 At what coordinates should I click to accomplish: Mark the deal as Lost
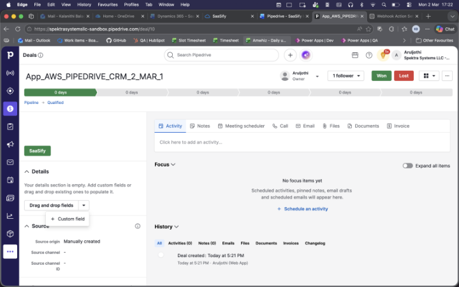pos(404,76)
